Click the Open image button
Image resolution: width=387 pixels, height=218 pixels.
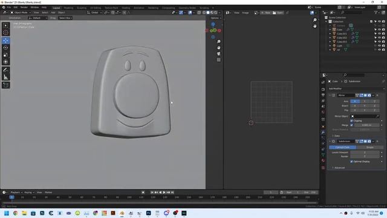coord(278,13)
